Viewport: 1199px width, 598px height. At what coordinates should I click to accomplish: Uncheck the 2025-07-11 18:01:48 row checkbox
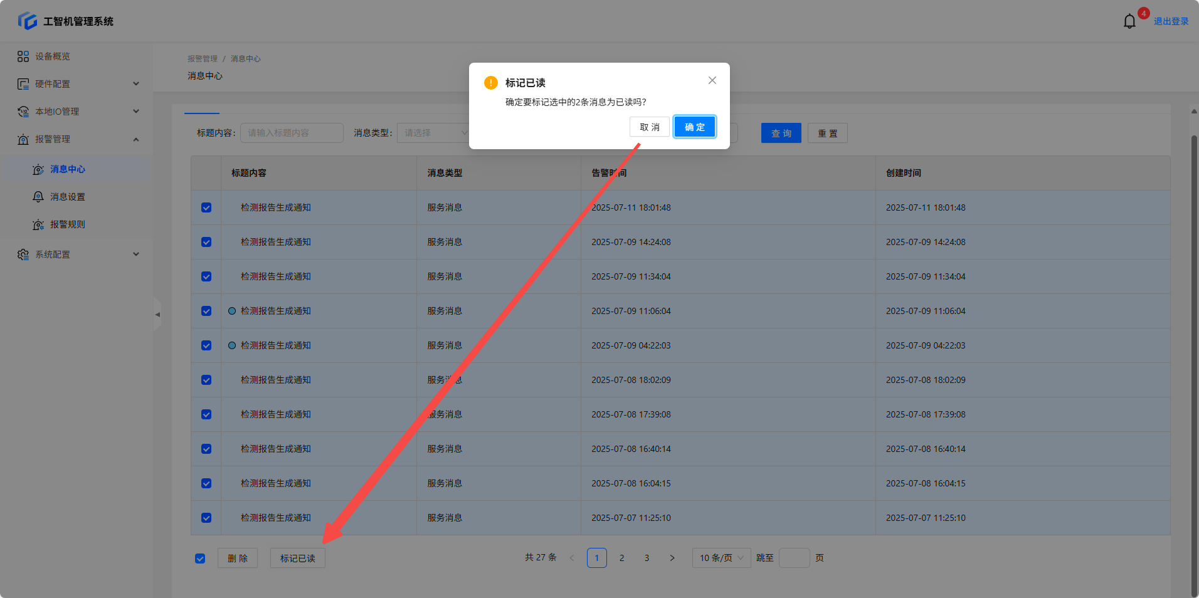click(206, 207)
